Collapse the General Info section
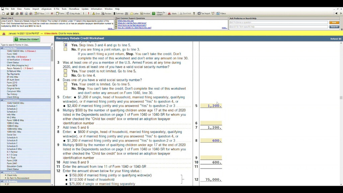Screen dimensions: 343x193 click(x=2, y=173)
